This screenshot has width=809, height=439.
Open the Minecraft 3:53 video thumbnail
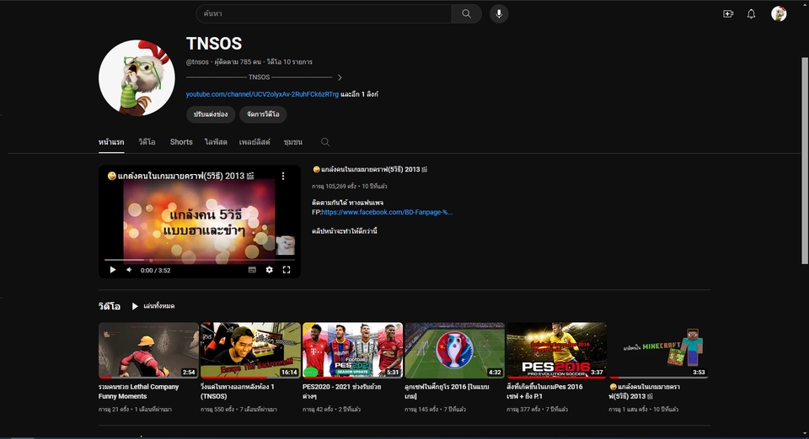(659, 351)
